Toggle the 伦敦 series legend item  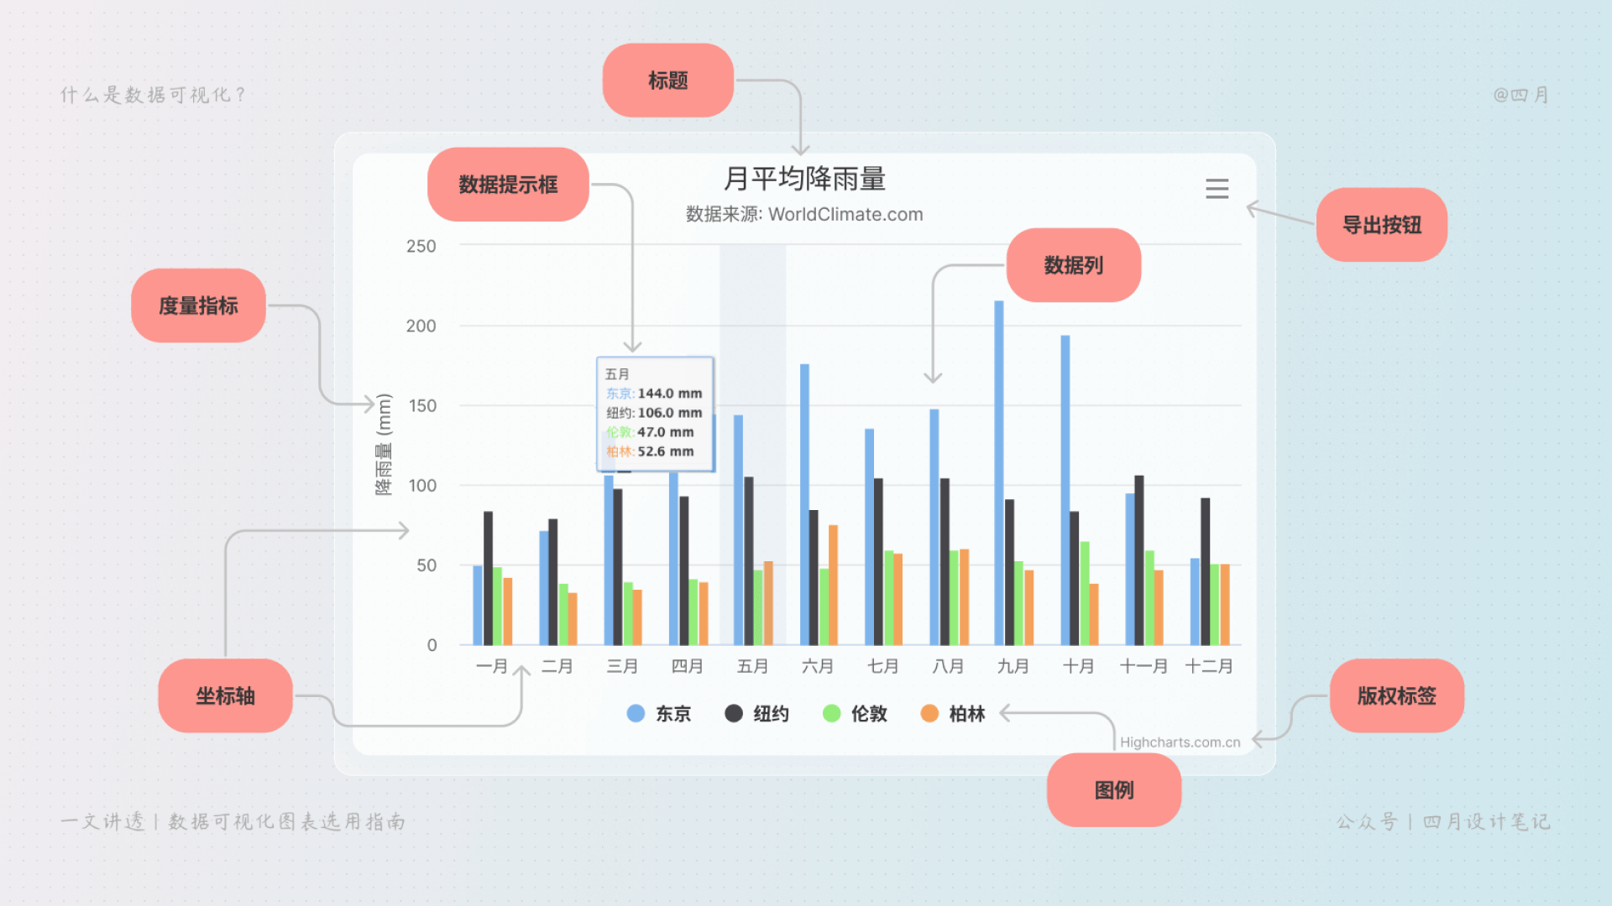[x=855, y=714]
